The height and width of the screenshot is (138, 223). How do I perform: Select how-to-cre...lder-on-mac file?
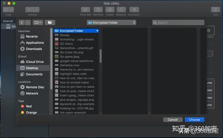(x=76, y=78)
